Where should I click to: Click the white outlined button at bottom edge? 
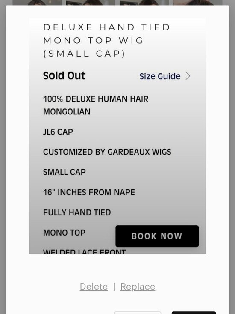[x=138, y=313]
